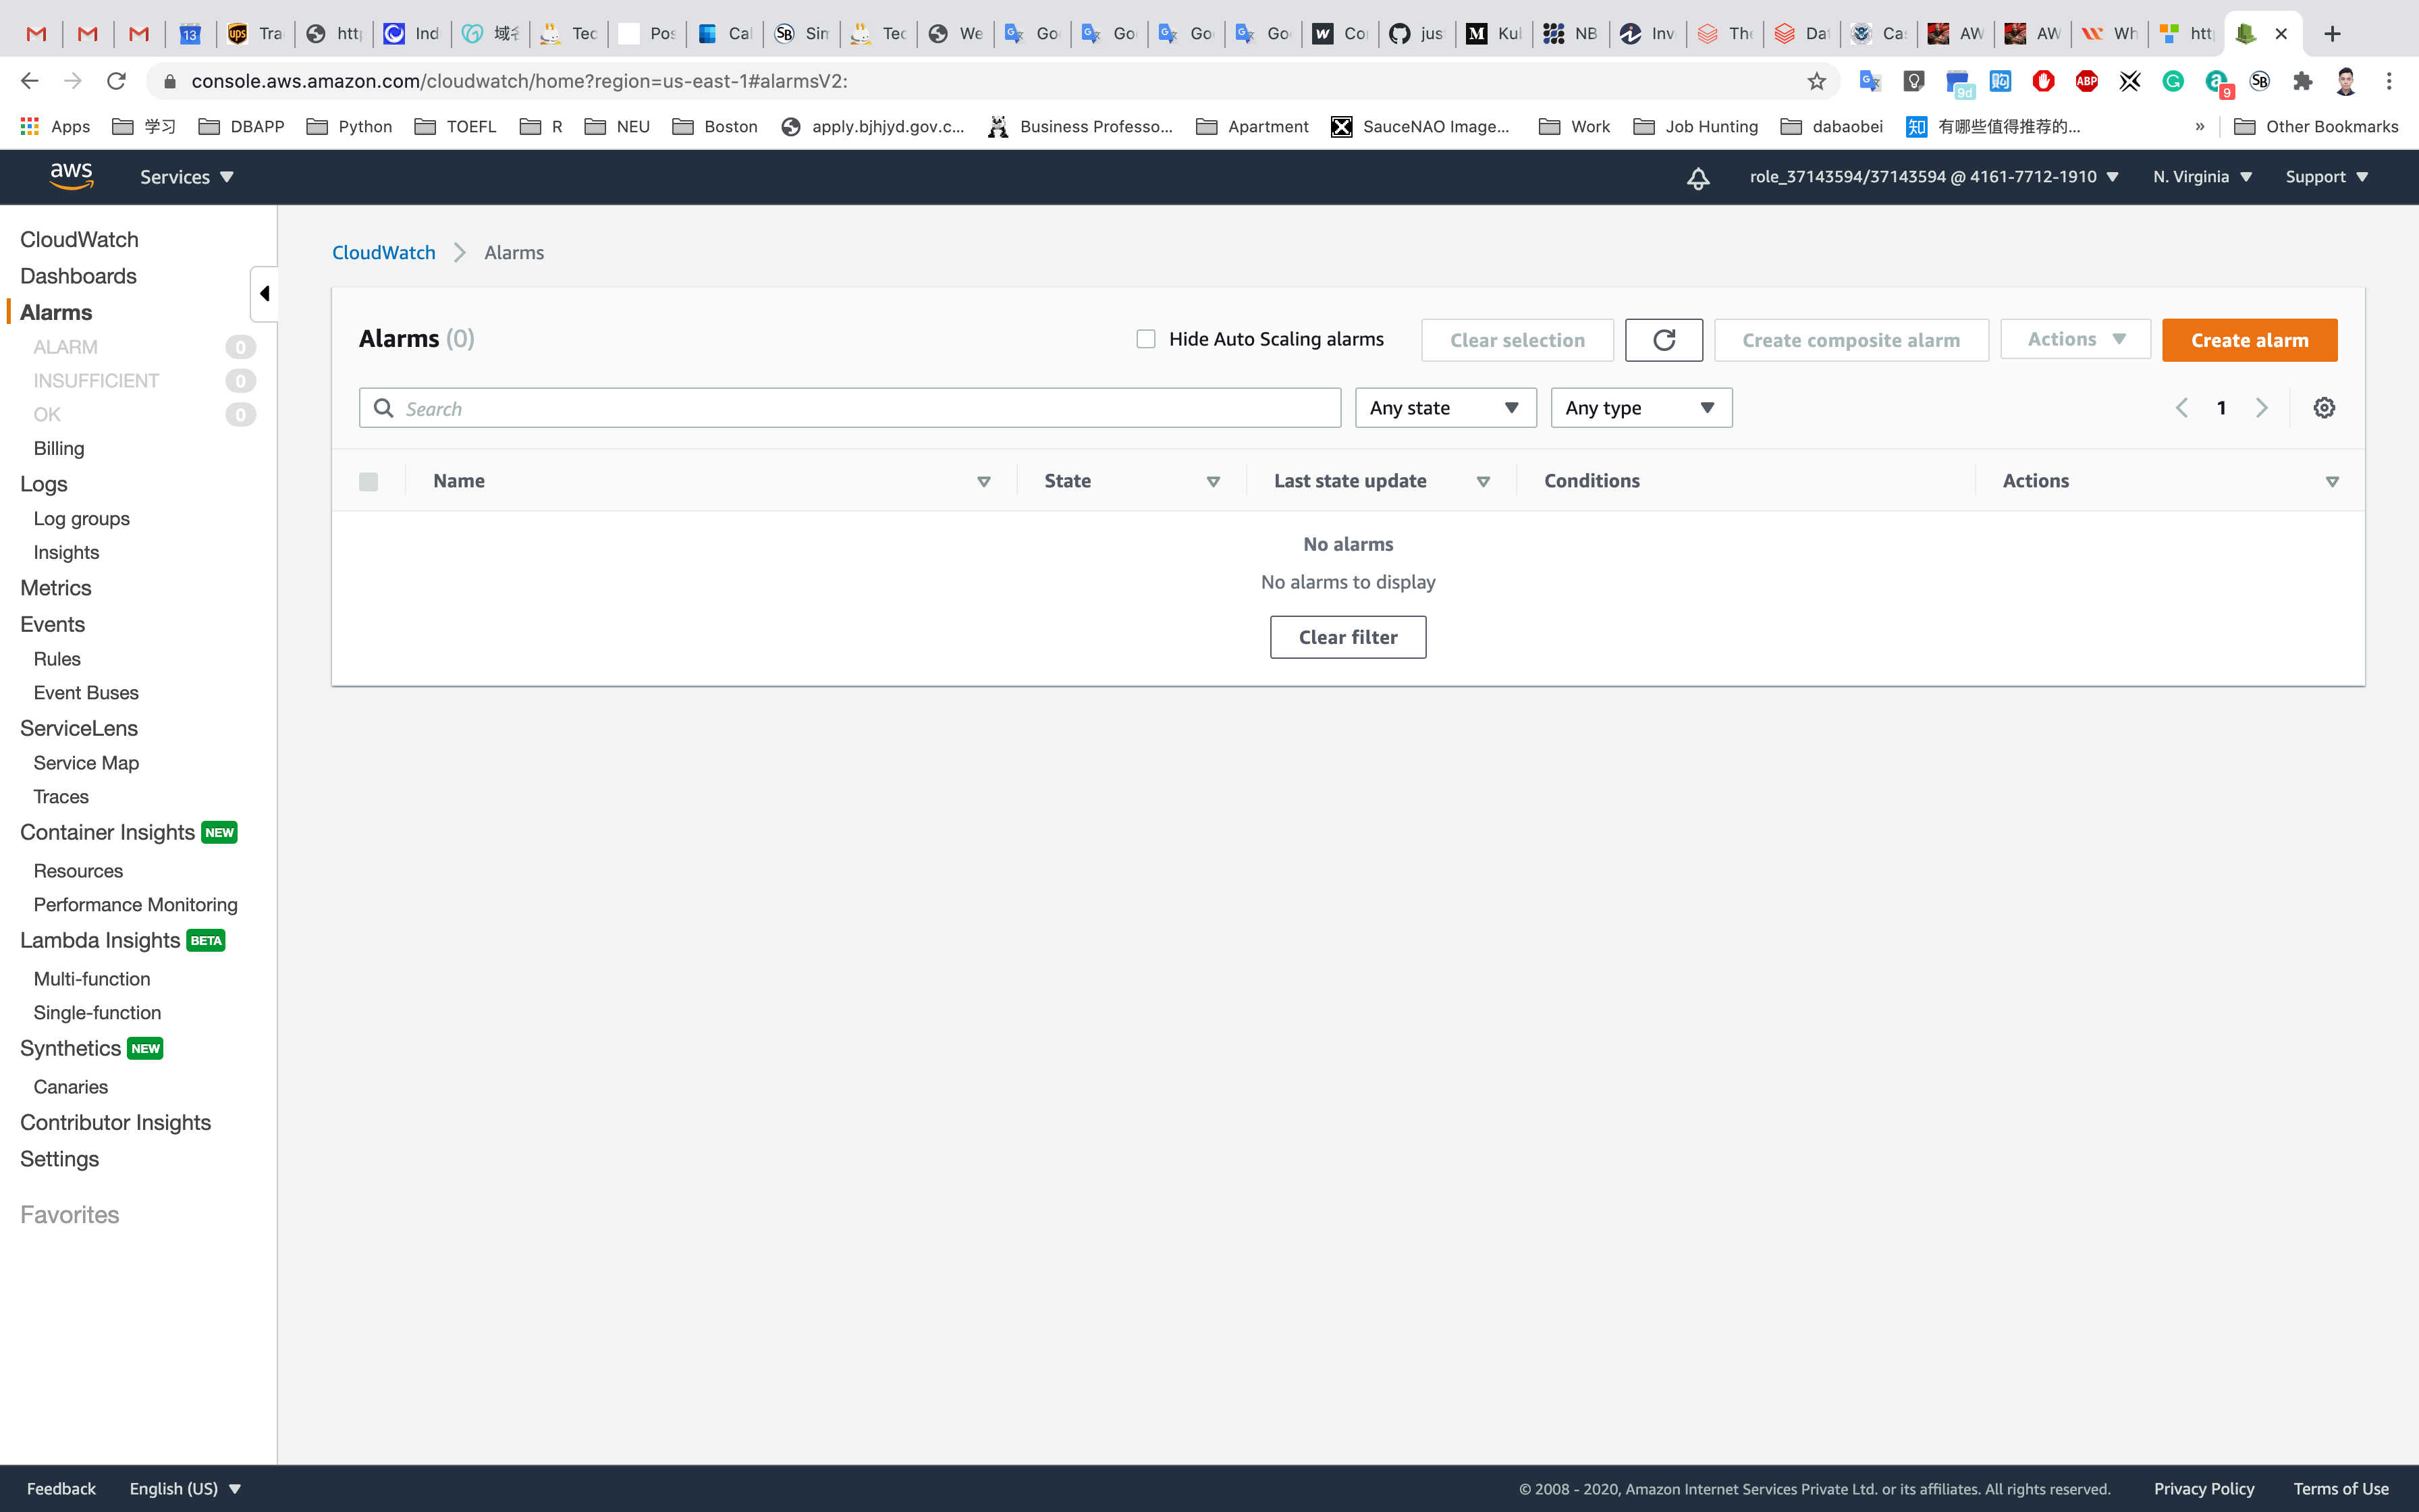
Task: Open table preferences gear icon
Action: tap(2324, 408)
